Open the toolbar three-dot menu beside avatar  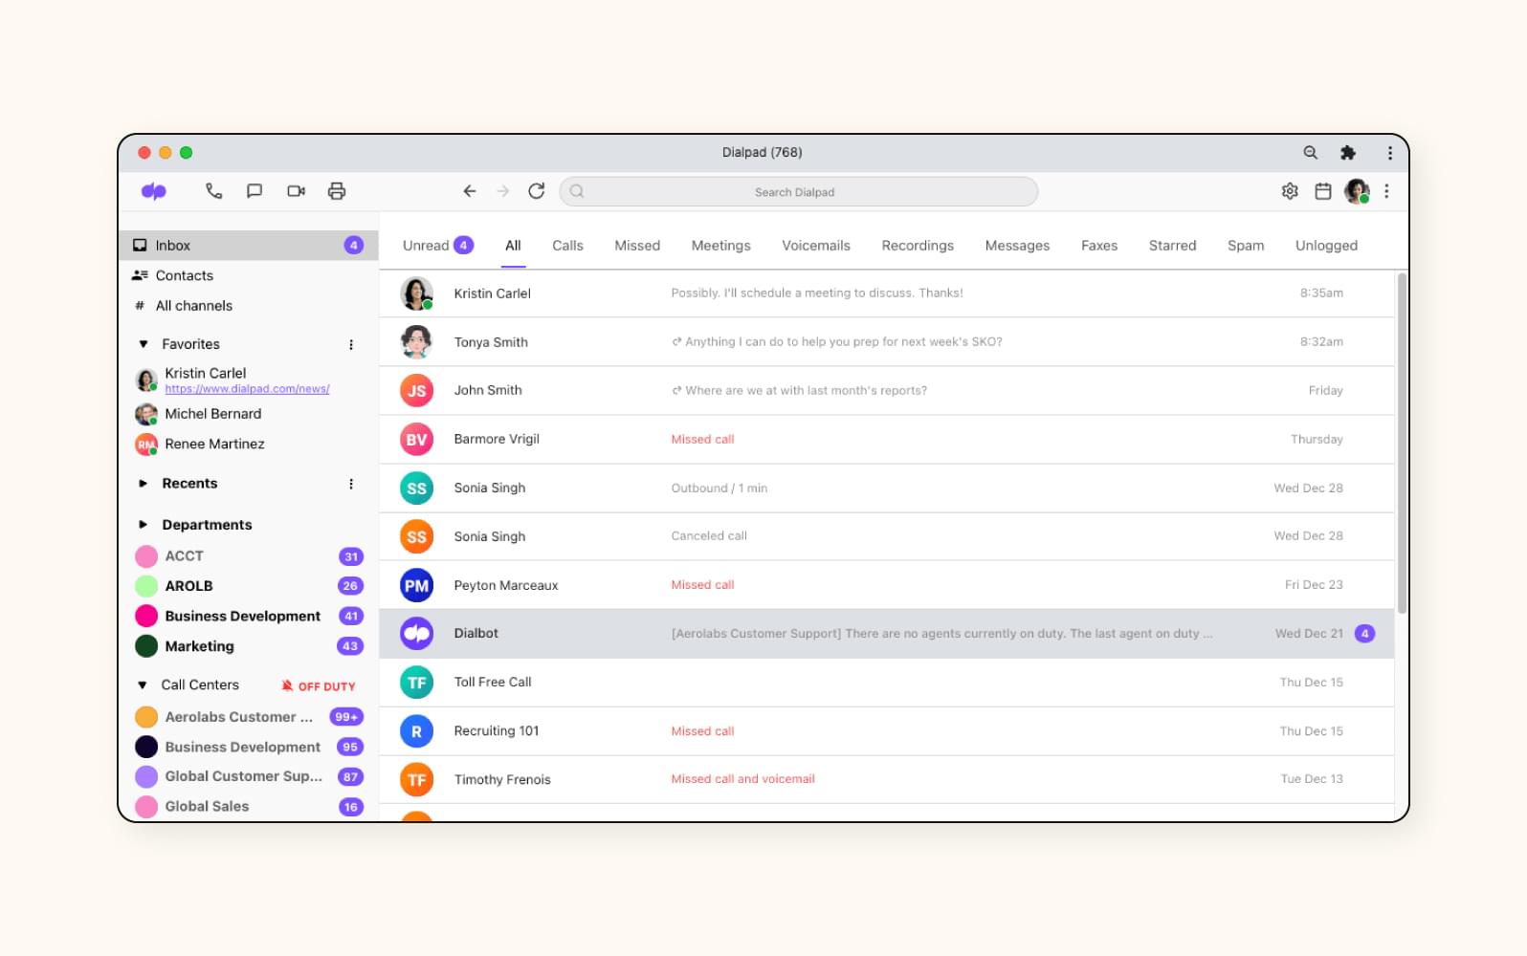[x=1386, y=191]
